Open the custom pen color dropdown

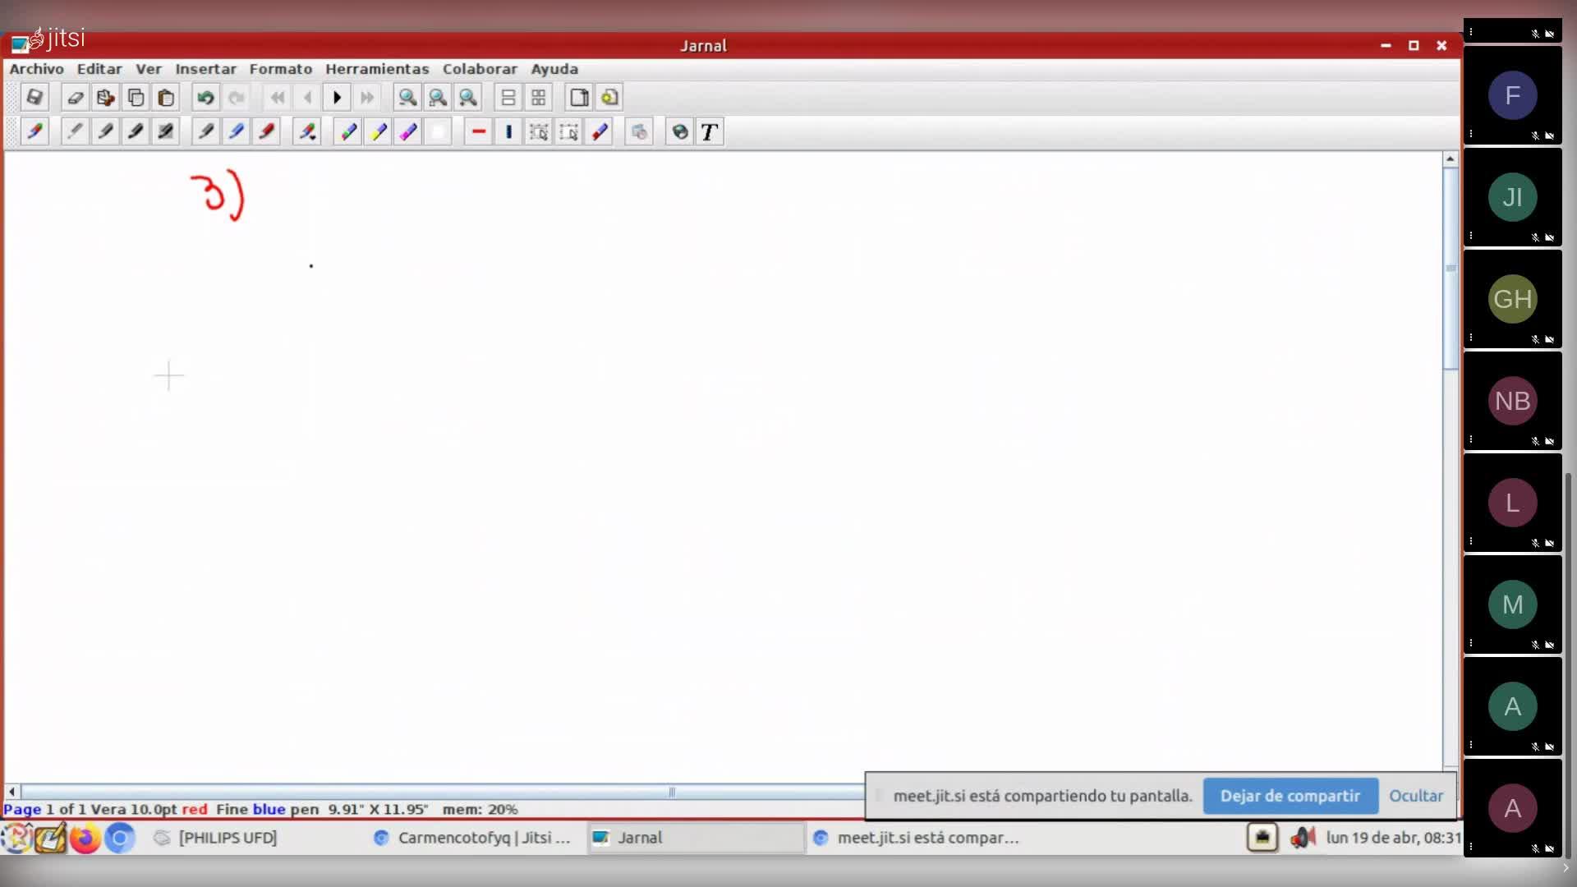tap(307, 132)
